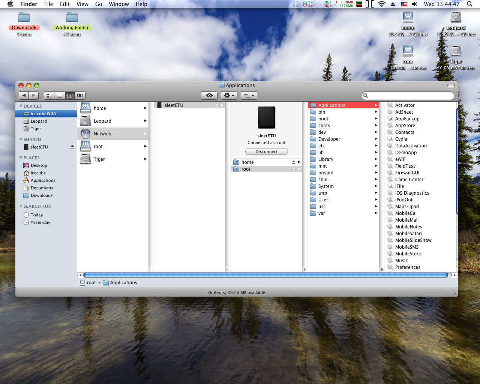Open the Go menu

[99, 4]
